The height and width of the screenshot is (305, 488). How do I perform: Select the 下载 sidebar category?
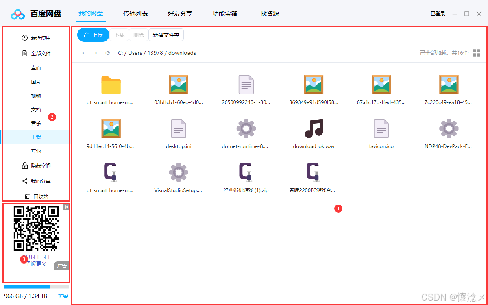pyautogui.click(x=36, y=137)
